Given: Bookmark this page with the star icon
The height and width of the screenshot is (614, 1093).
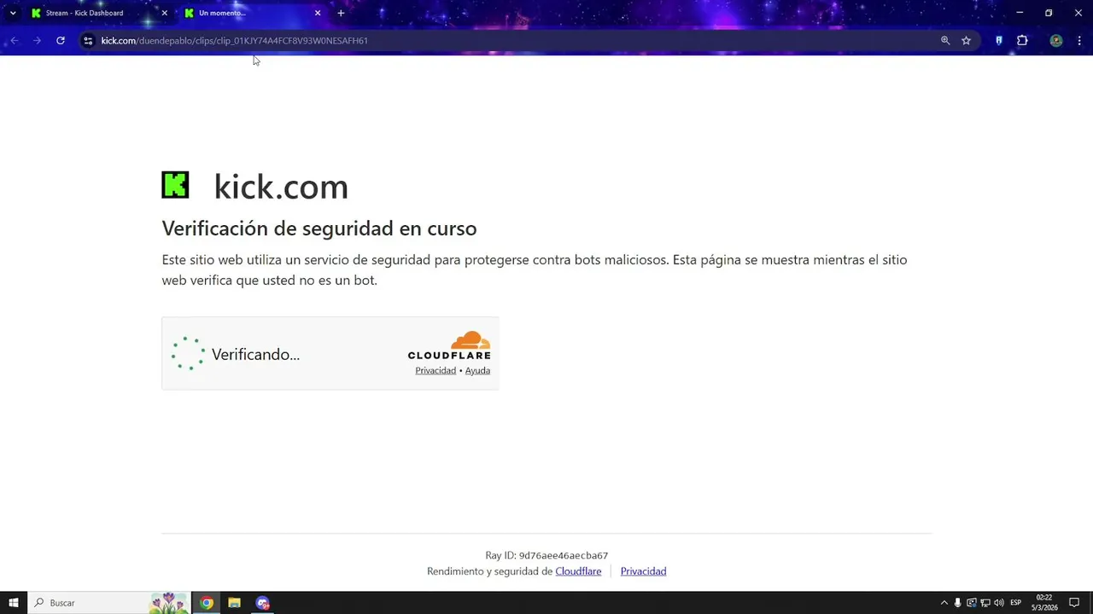Looking at the screenshot, I should coord(967,40).
